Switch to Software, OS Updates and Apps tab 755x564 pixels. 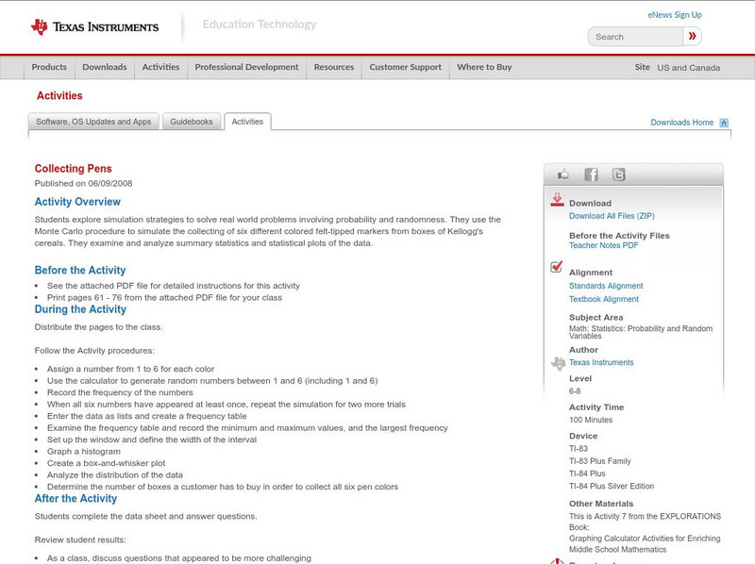[x=93, y=122]
